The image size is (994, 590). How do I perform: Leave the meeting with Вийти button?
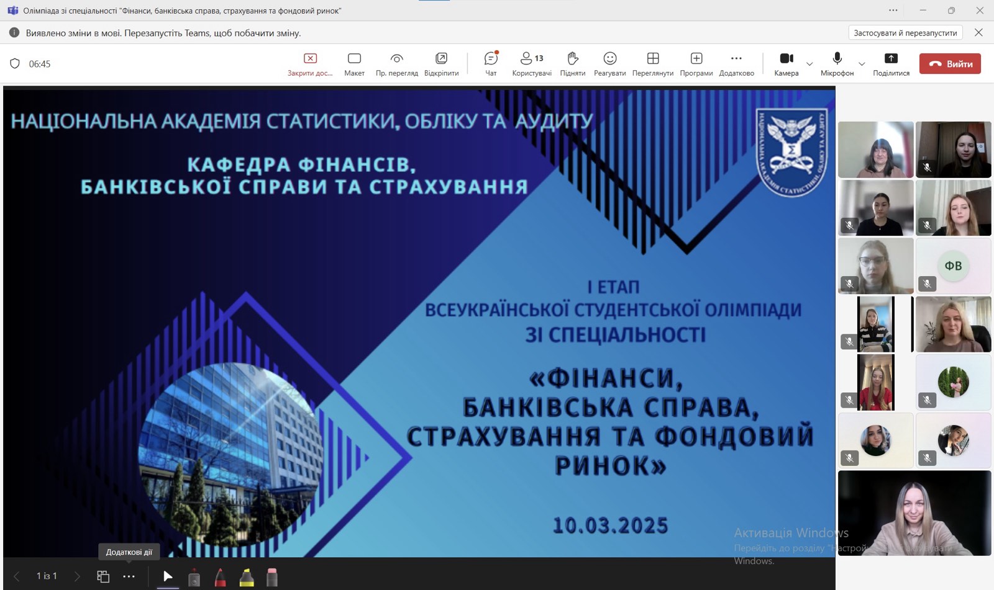coord(950,64)
